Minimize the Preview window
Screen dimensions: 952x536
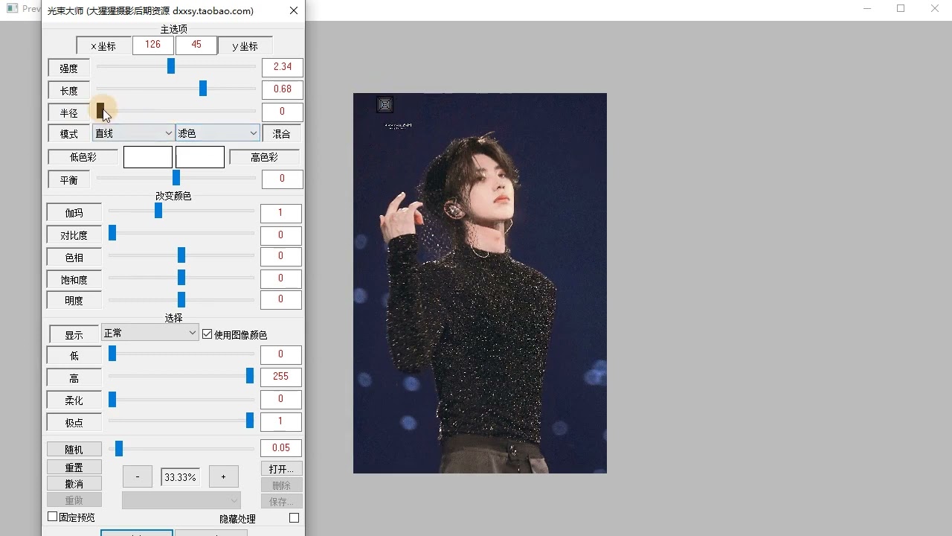(867, 9)
